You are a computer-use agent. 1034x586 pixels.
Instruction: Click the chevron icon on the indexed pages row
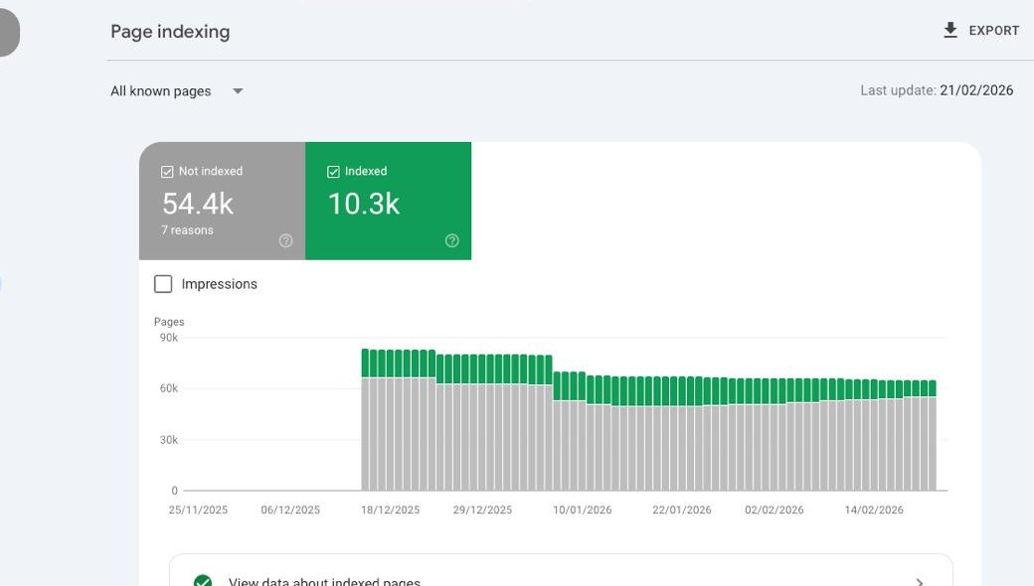pos(920,582)
